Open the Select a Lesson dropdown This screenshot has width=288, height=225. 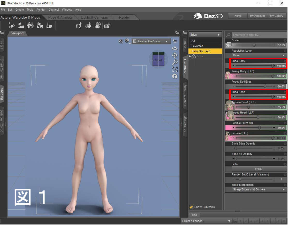(206, 221)
